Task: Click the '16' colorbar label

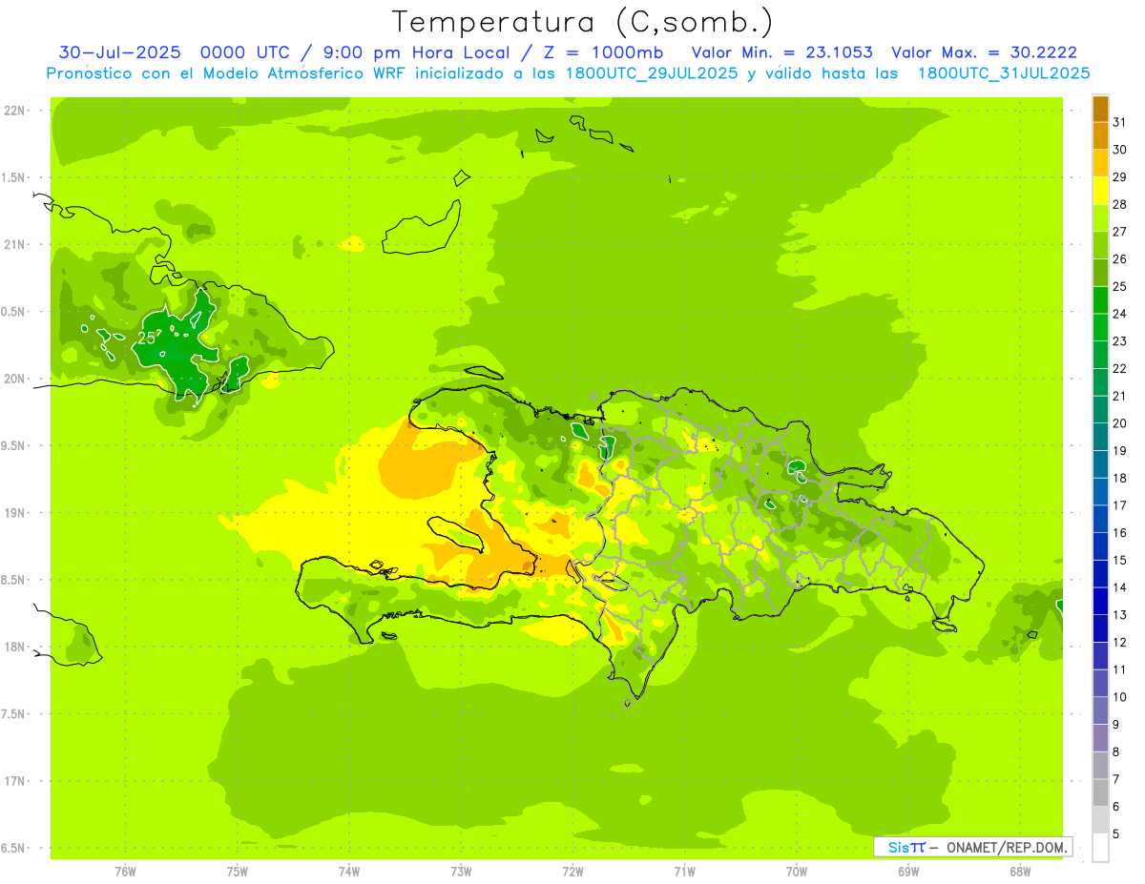Action: click(1120, 533)
